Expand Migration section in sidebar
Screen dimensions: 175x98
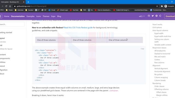[4, 70]
